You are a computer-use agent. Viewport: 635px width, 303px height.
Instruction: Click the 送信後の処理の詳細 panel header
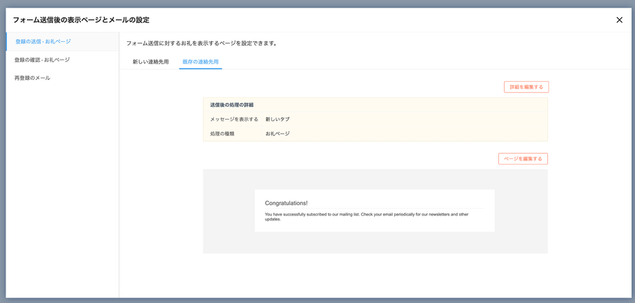232,105
